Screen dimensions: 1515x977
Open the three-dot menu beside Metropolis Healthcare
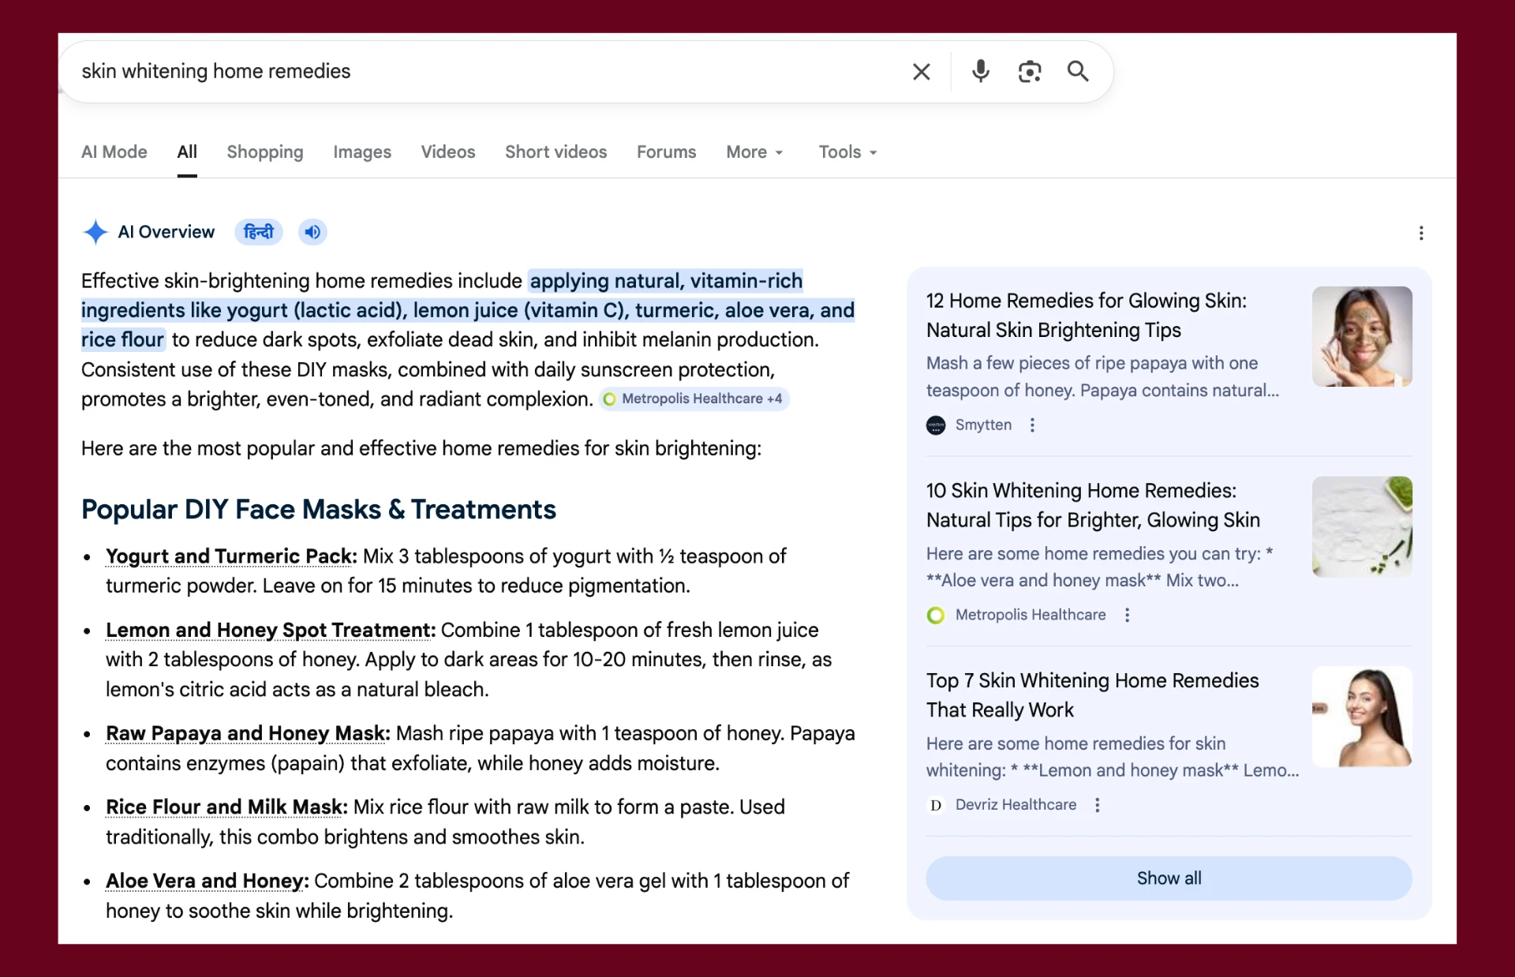point(1127,615)
